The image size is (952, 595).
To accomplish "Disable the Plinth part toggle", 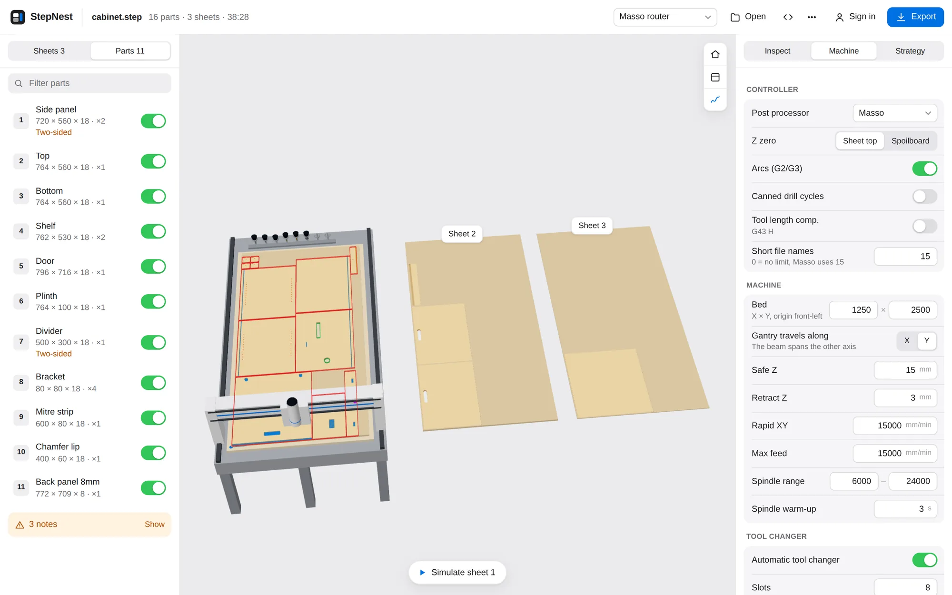I will point(153,301).
